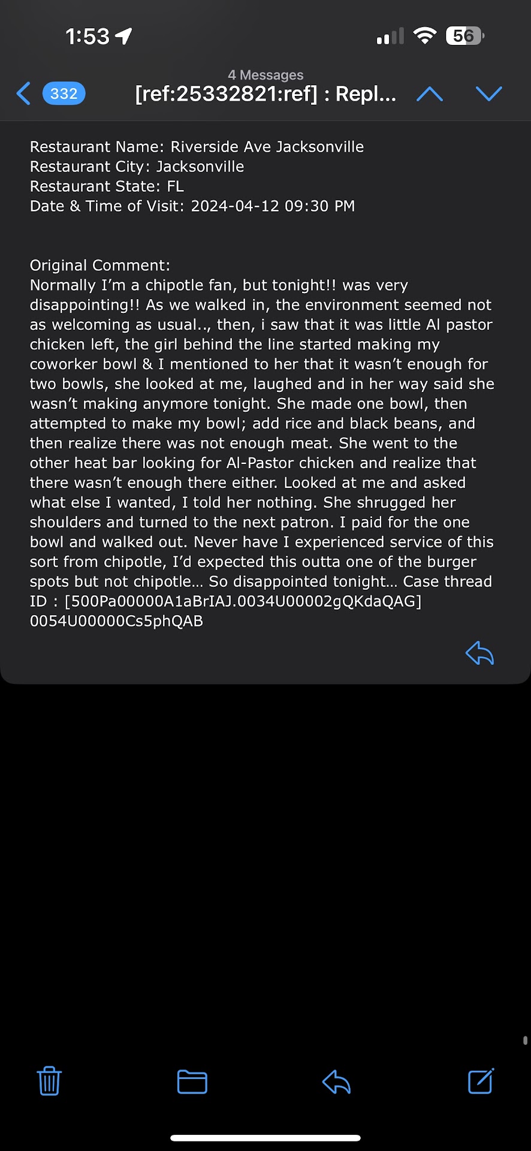Tap the back chevron to the mailbox

23,94
